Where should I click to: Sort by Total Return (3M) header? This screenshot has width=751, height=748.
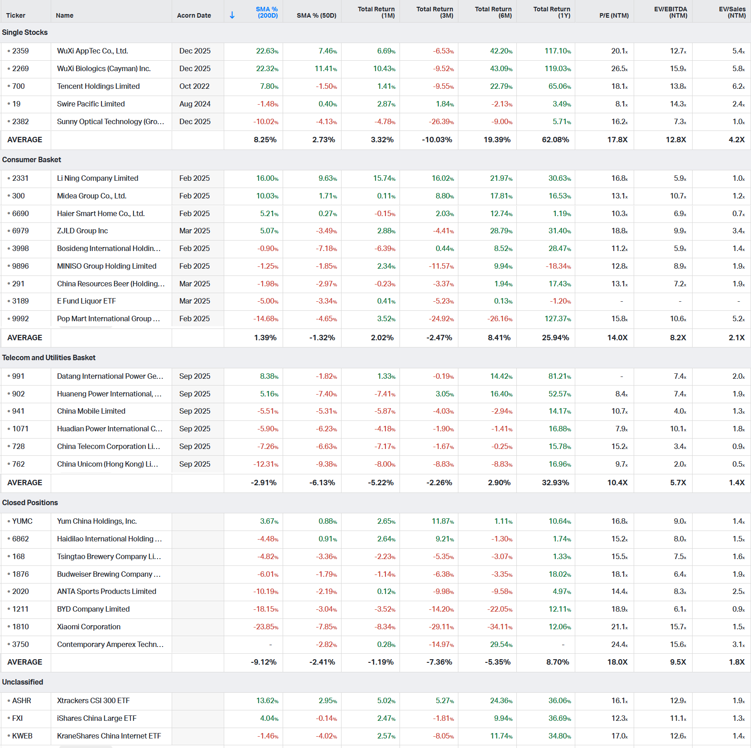(434, 12)
